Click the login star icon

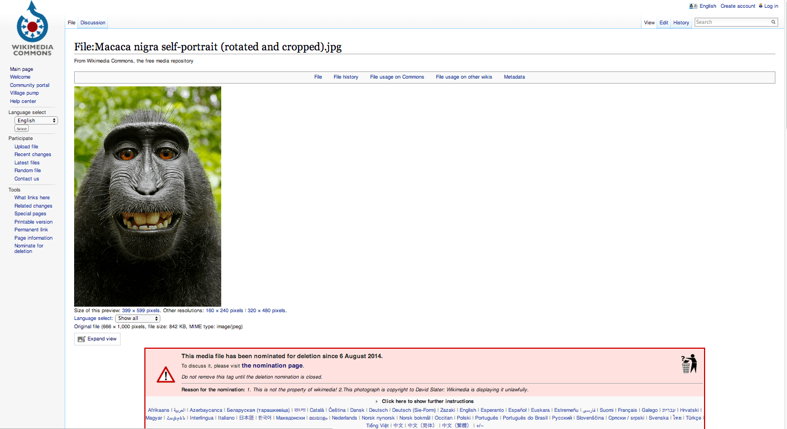click(x=760, y=6)
